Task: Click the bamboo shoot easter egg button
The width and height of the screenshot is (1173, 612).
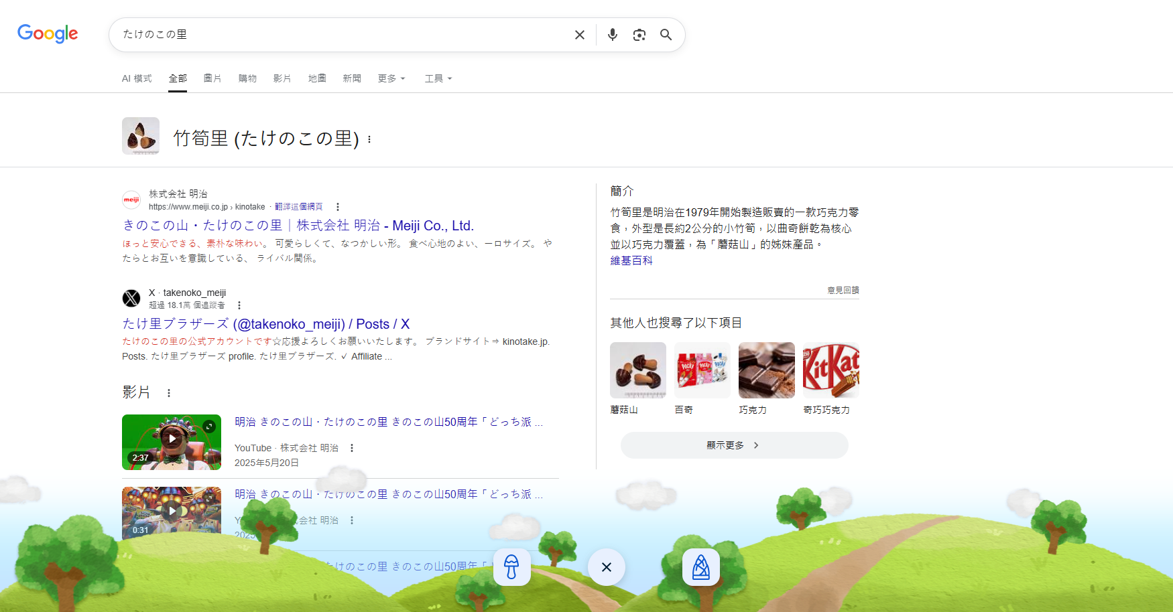Action: point(700,567)
